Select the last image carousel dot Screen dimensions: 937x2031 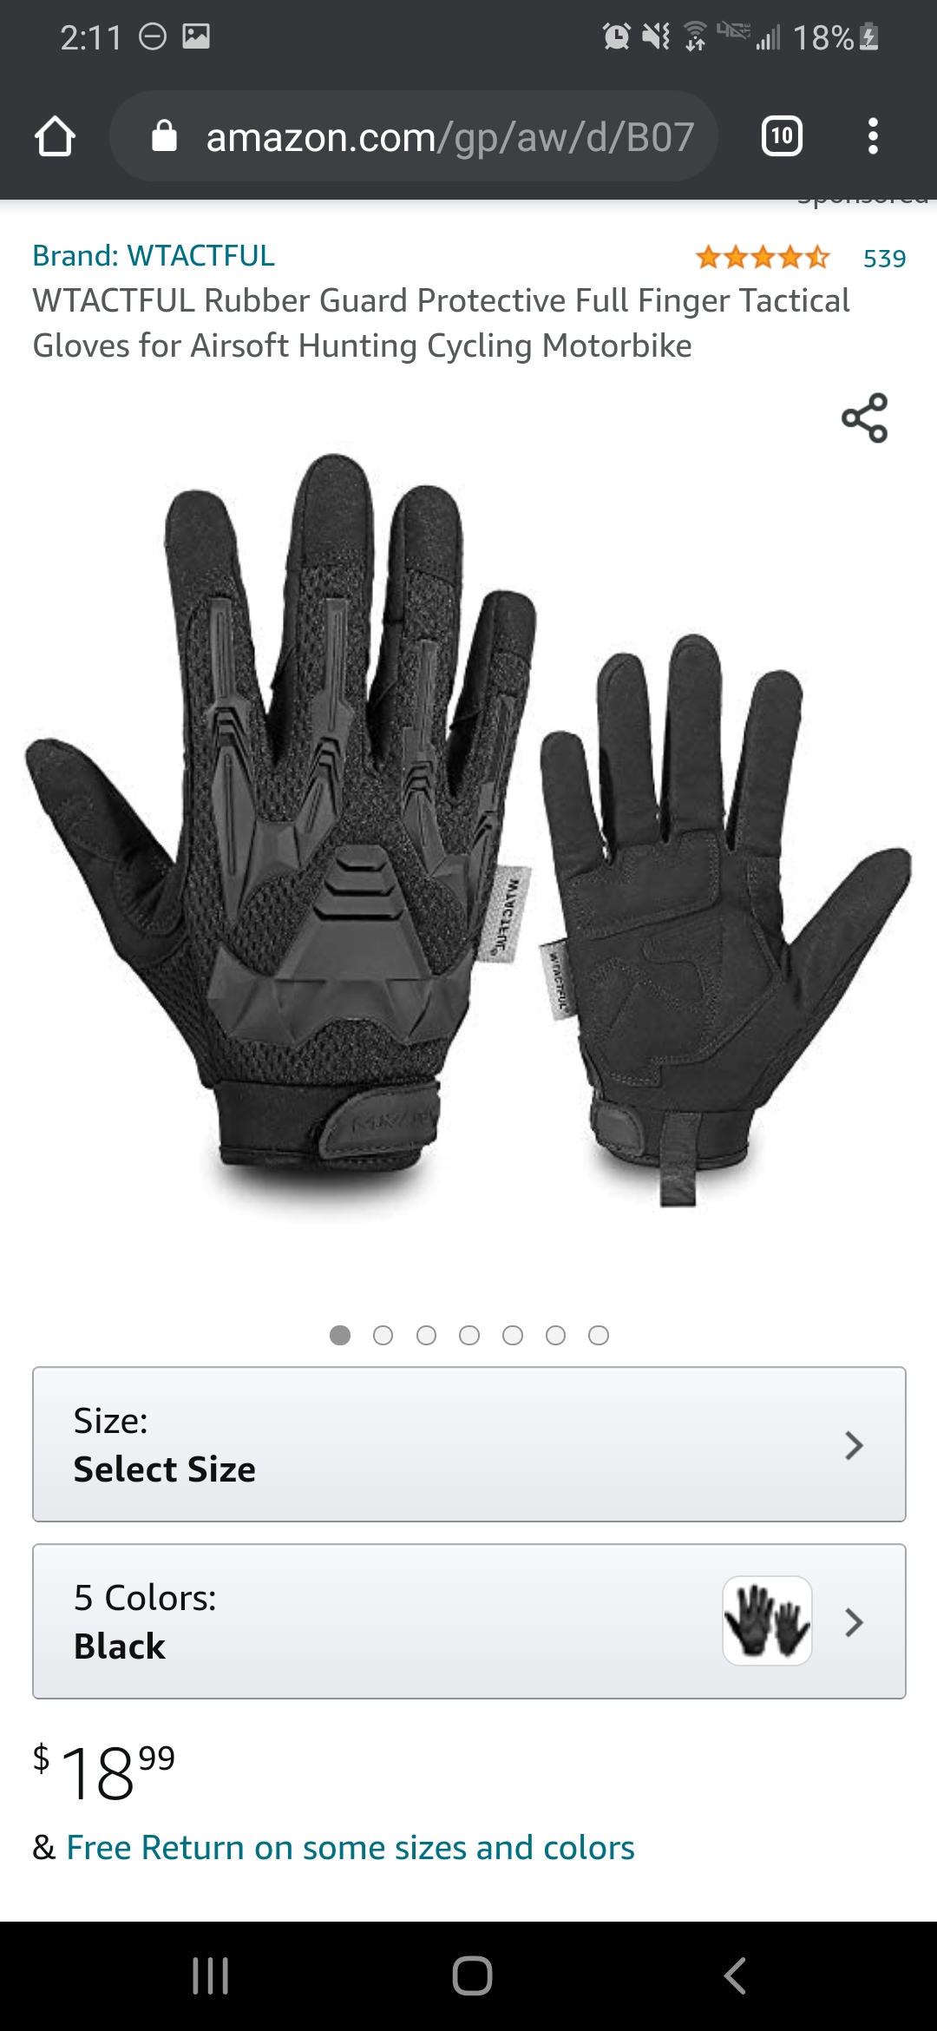coord(599,1335)
